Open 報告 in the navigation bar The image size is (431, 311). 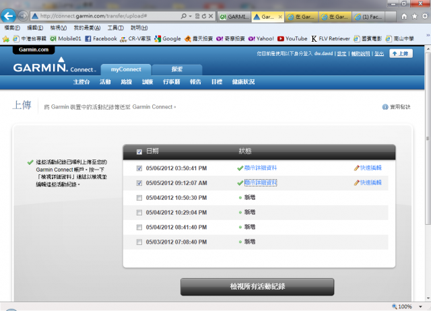195,82
